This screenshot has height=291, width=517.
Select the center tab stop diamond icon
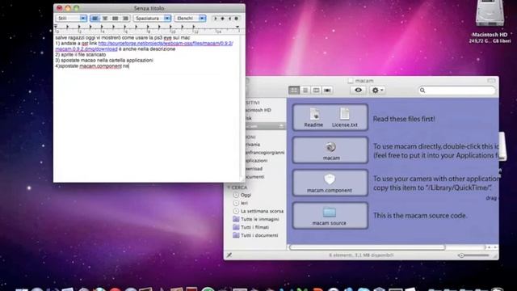tap(223, 19)
